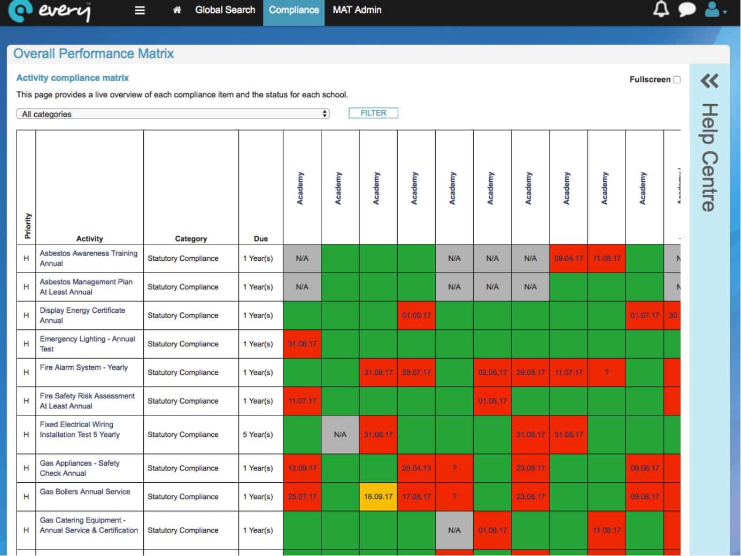Click the Priority column header

coord(28,226)
